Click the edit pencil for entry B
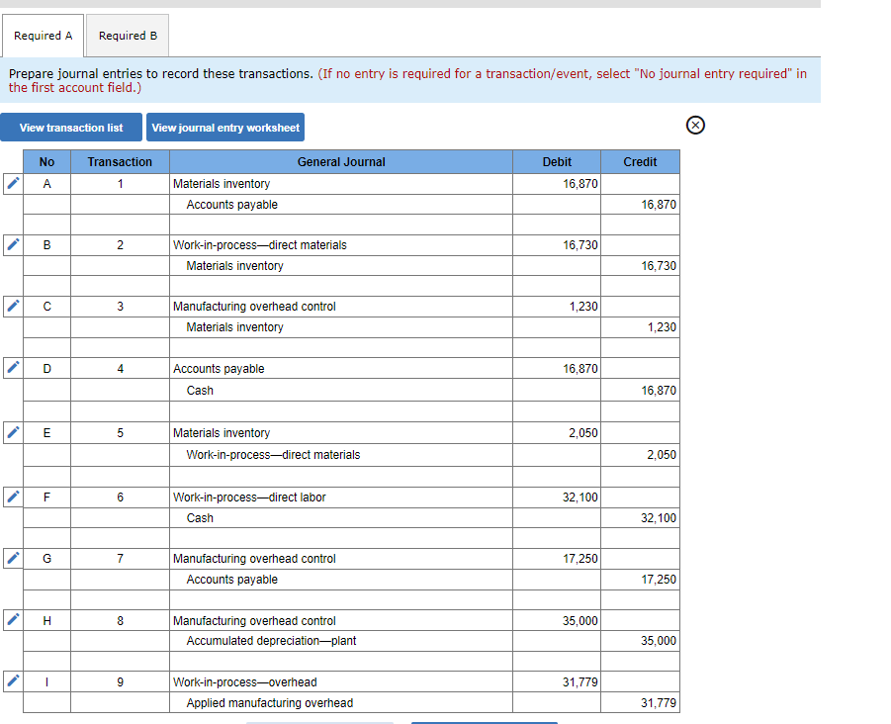Image resolution: width=891 pixels, height=724 pixels. (x=11, y=244)
